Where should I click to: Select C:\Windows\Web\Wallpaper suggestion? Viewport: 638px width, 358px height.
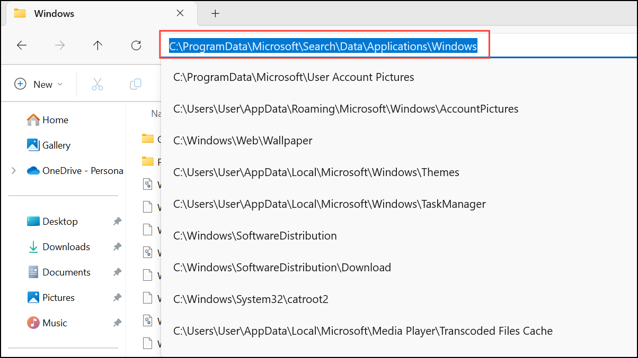[x=243, y=141]
